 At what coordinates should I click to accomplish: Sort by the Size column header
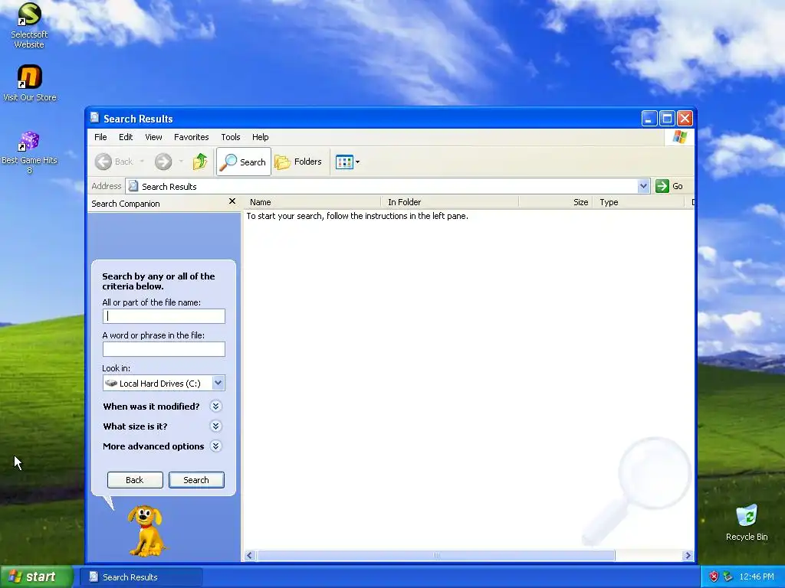coord(556,202)
